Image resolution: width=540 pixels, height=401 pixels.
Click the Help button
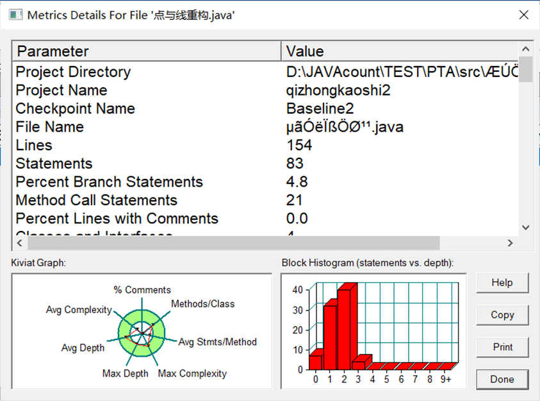tap(502, 283)
